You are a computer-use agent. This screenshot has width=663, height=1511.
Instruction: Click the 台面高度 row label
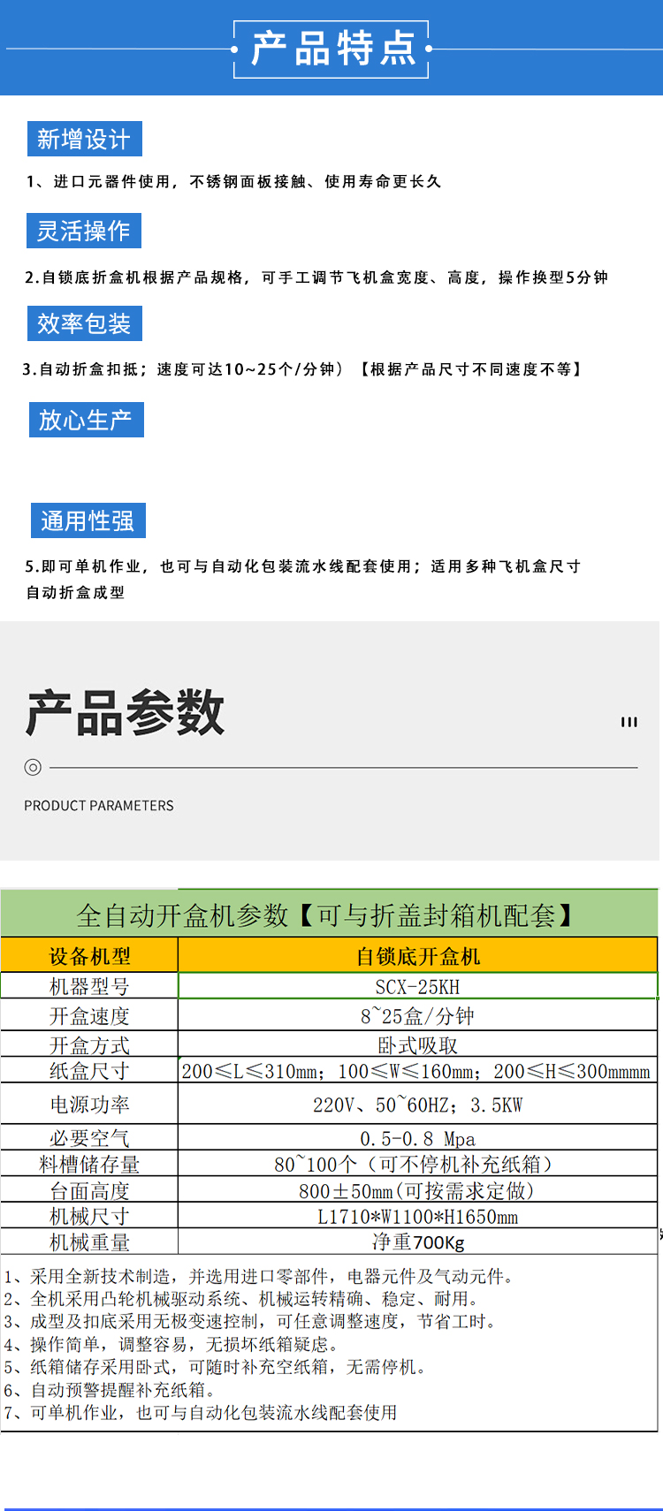coord(89,1190)
